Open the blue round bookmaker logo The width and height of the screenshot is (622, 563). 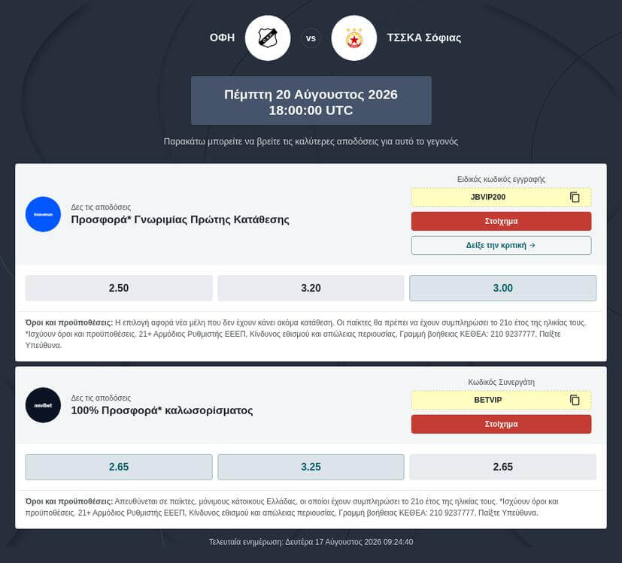click(x=43, y=214)
